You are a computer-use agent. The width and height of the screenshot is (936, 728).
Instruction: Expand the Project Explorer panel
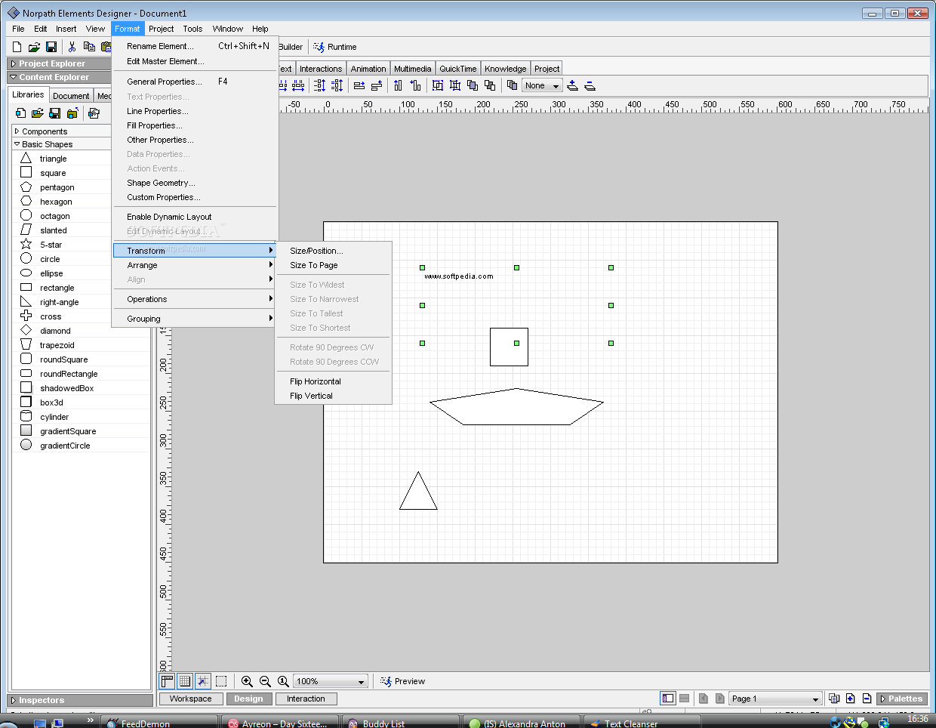click(x=14, y=63)
